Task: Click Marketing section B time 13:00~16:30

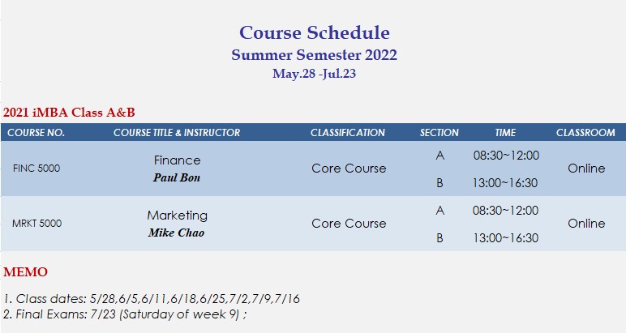Action: [x=505, y=238]
